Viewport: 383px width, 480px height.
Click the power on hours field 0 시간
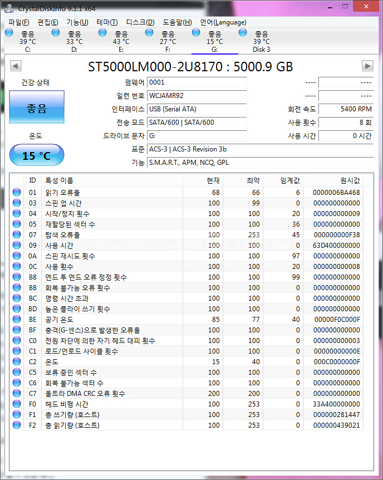(x=346, y=136)
